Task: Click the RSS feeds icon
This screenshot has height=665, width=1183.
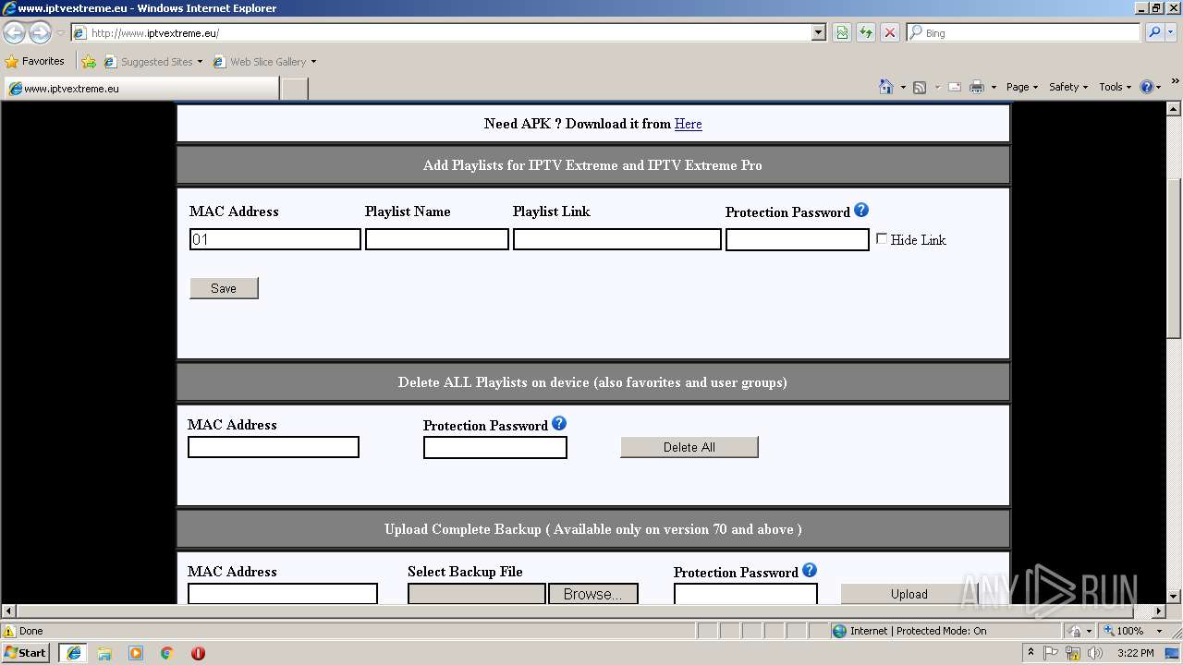Action: 920,87
